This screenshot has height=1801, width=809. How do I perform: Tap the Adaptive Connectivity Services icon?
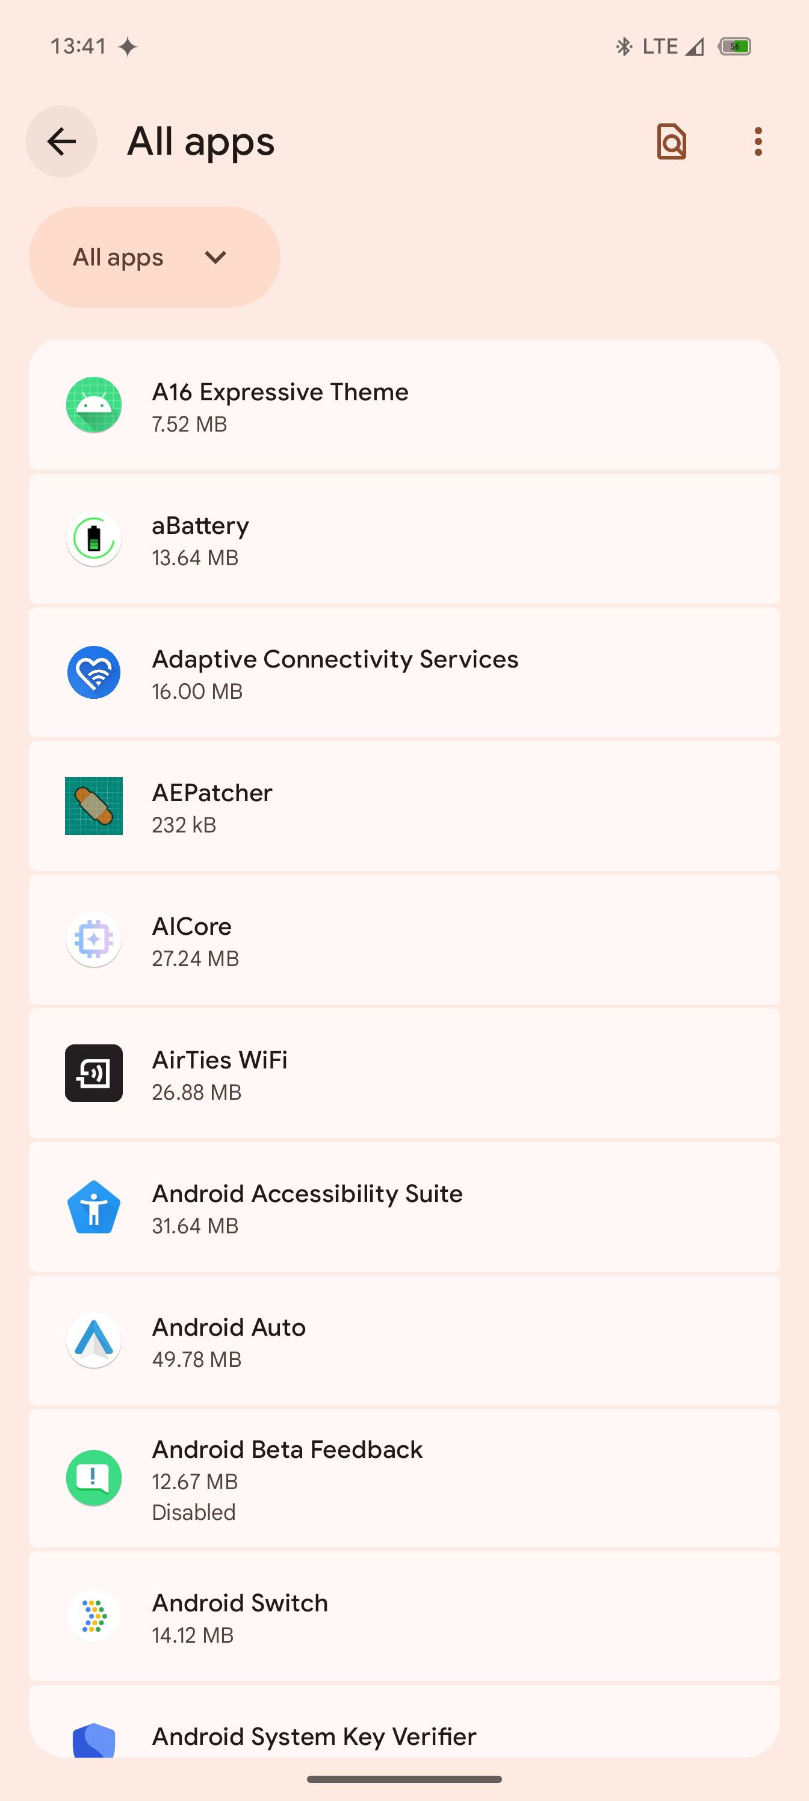pyautogui.click(x=94, y=672)
